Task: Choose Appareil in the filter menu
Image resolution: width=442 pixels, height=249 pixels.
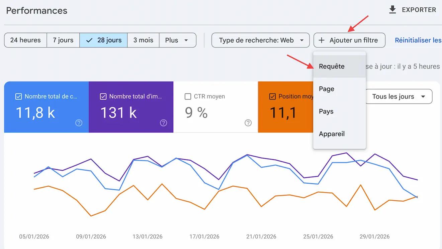Action: 332,134
